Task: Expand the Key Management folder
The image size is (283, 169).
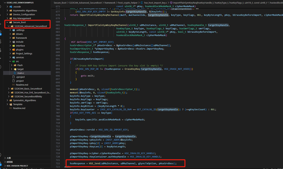Action: (7, 18)
